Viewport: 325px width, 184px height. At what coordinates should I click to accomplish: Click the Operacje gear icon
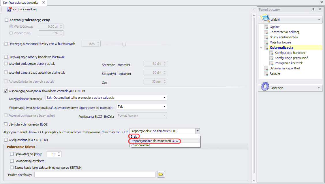(265, 87)
